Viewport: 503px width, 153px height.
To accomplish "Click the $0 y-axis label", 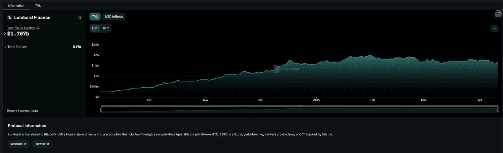I will pyautogui.click(x=97, y=97).
